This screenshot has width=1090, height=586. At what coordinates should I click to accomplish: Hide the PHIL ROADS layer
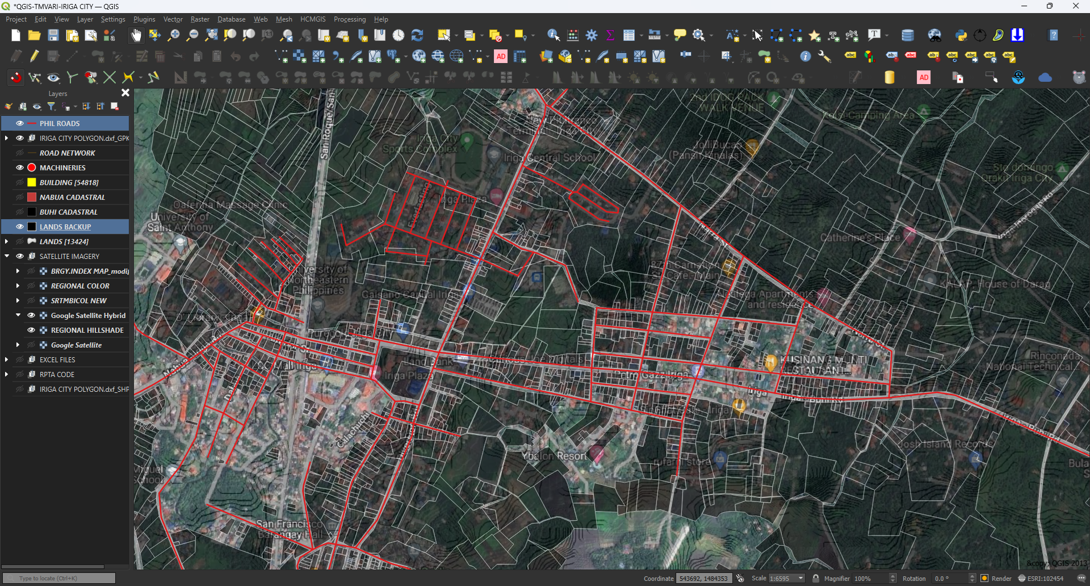(20, 123)
